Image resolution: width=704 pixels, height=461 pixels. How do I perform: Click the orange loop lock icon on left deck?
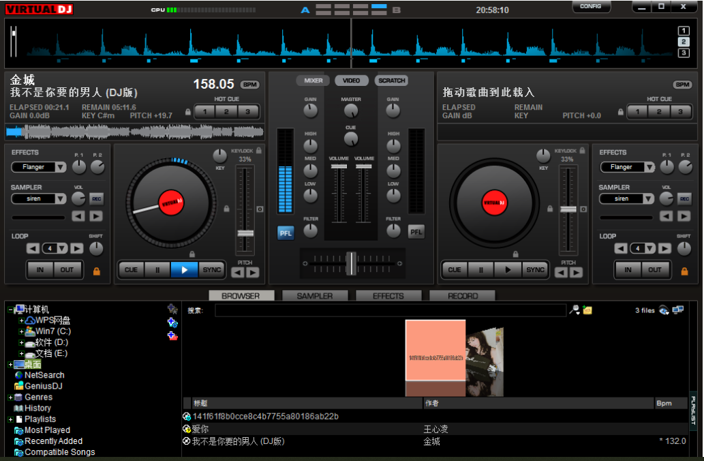click(x=96, y=271)
